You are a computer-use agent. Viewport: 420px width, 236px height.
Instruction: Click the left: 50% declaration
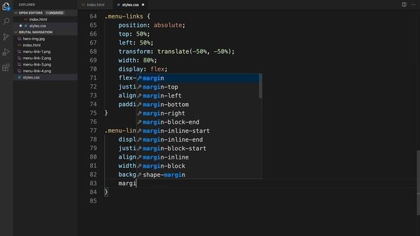(x=136, y=43)
